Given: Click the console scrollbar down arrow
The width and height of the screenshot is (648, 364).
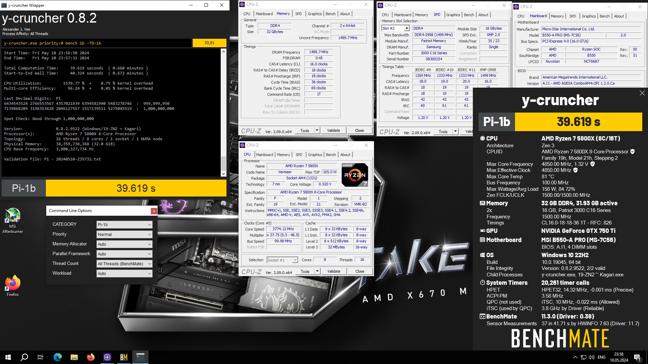Looking at the screenshot, I should [223, 174].
